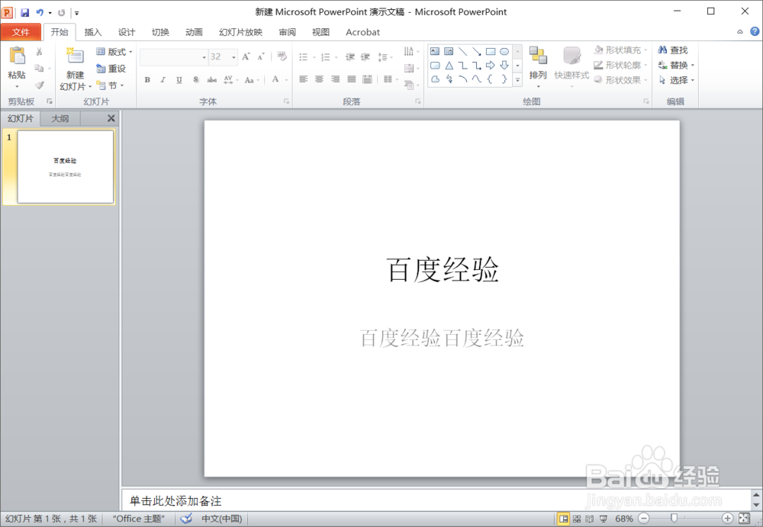This screenshot has width=763, height=527.
Task: Switch to the 切换 Transitions tab
Action: pos(160,32)
